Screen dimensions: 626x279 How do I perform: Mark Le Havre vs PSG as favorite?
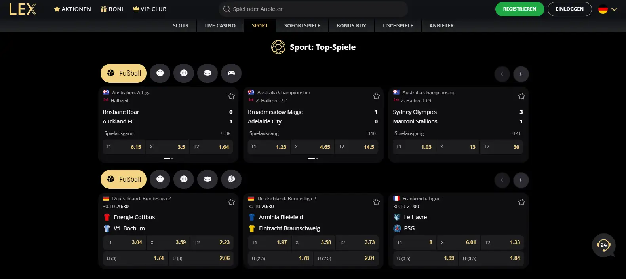click(521, 202)
